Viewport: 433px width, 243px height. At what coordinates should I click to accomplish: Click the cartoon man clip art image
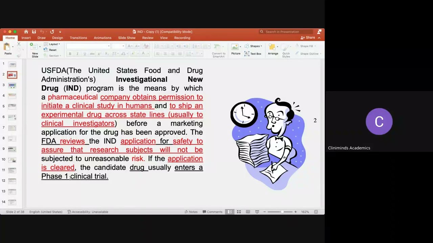click(x=268, y=144)
